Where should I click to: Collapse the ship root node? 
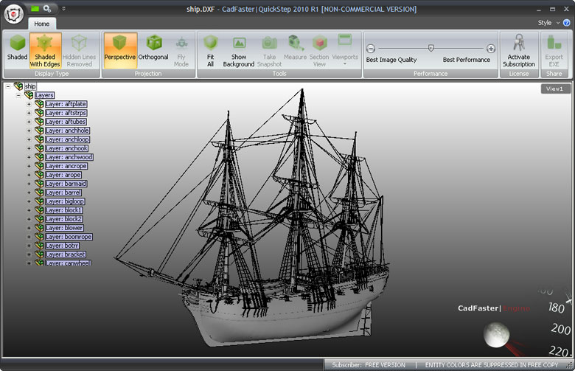click(x=8, y=86)
